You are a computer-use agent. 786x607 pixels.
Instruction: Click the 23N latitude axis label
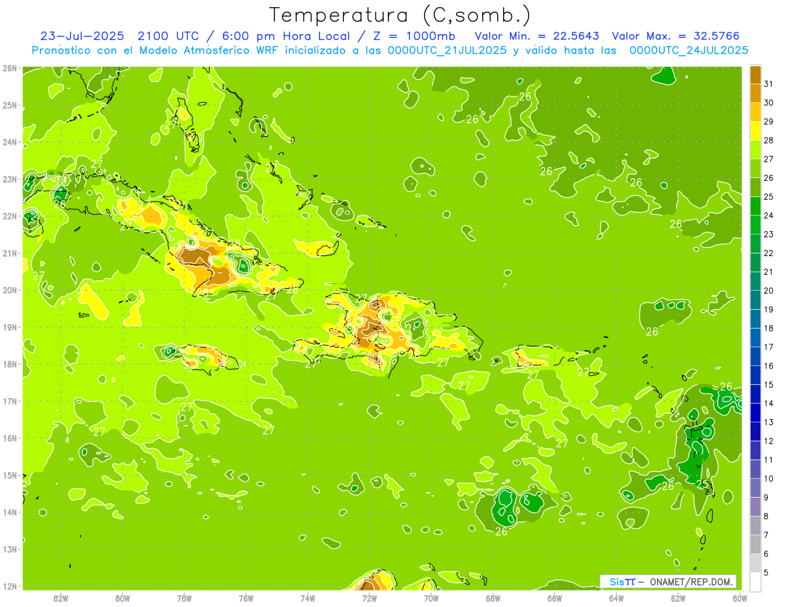pos(10,179)
